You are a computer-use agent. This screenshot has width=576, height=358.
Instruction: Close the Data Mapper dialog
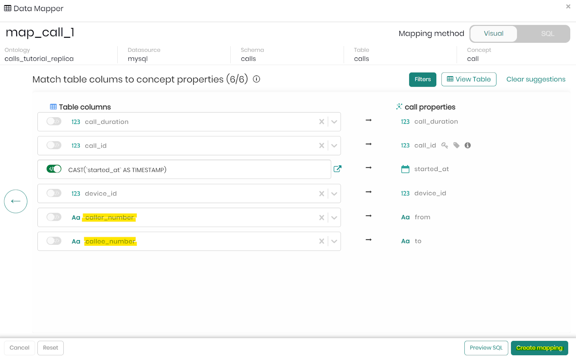coord(568,6)
